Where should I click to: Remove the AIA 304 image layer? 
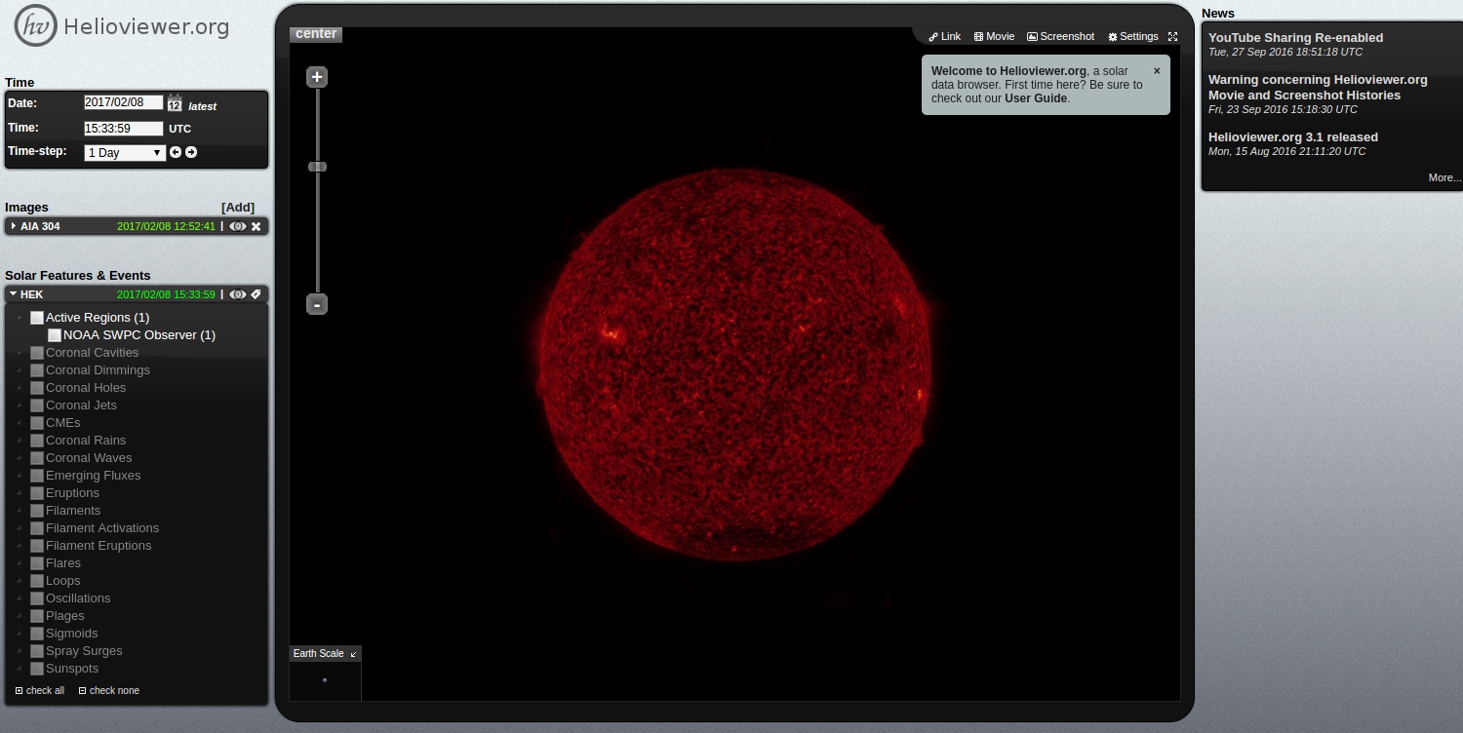click(x=257, y=226)
